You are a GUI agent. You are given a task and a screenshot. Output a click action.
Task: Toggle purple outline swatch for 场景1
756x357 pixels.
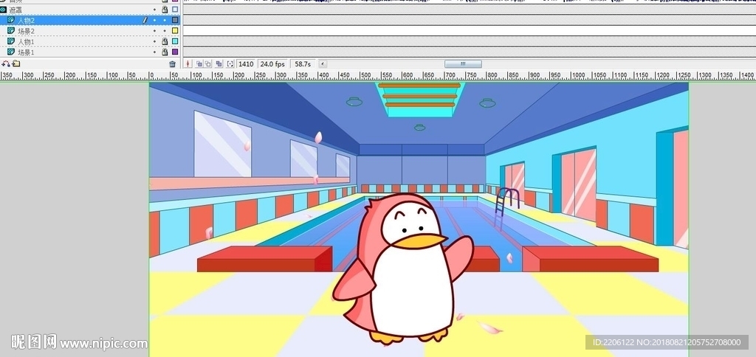175,52
